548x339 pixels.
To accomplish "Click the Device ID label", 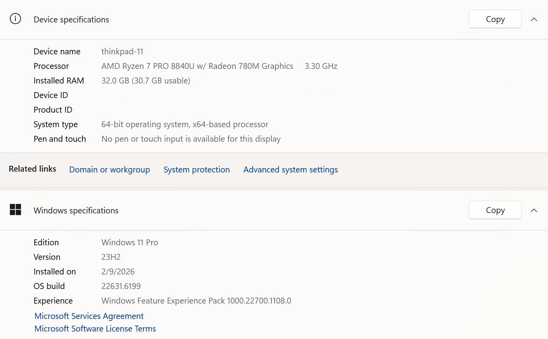I will coord(51,95).
